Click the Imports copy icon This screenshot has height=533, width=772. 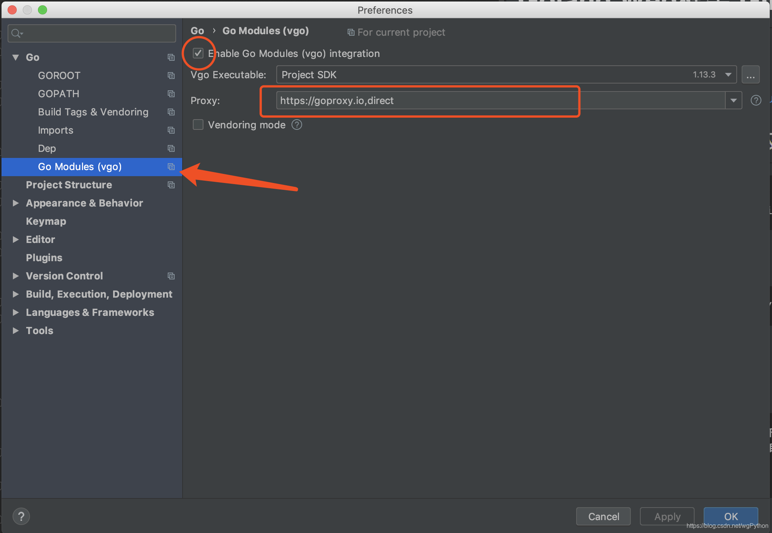(x=170, y=130)
